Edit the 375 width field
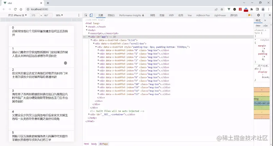This screenshot has width=273, height=146. 34,15
